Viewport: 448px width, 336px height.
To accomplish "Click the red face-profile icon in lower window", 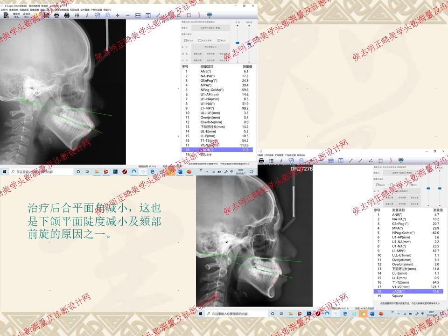I will click(x=391, y=161).
